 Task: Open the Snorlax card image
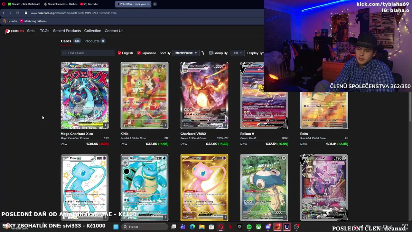pos(264,188)
